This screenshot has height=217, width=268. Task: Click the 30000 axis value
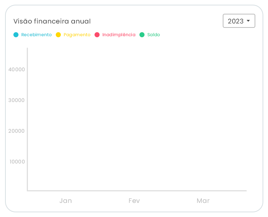click(17, 100)
